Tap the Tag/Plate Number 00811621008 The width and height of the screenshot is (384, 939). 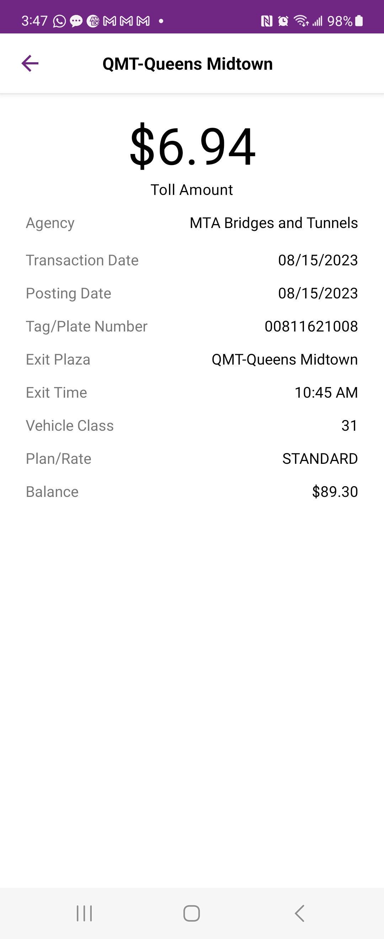point(311,326)
